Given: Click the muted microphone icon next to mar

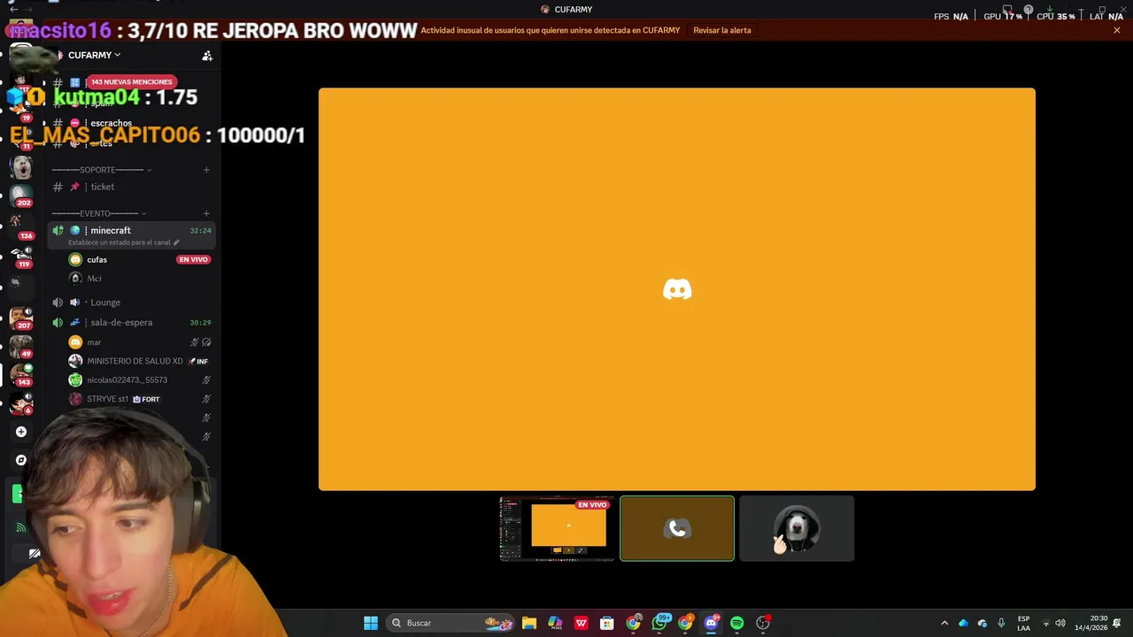Looking at the screenshot, I should (x=195, y=342).
